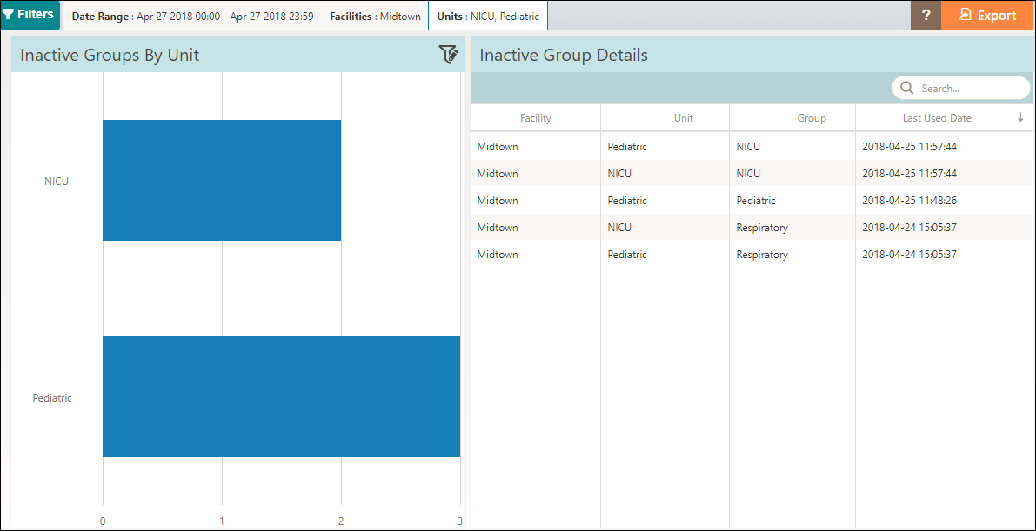Select the Units: NICU, Pediatric filter

[488, 16]
